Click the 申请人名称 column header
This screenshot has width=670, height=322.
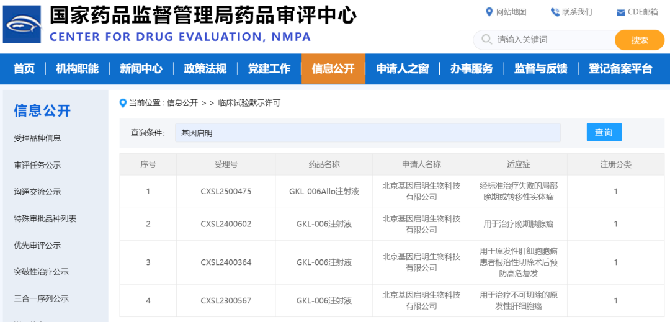[x=421, y=164]
